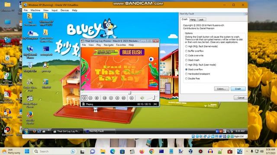The image size is (277, 155).
Task: Open My Computer icon on XP desktop
Action: (30, 34)
